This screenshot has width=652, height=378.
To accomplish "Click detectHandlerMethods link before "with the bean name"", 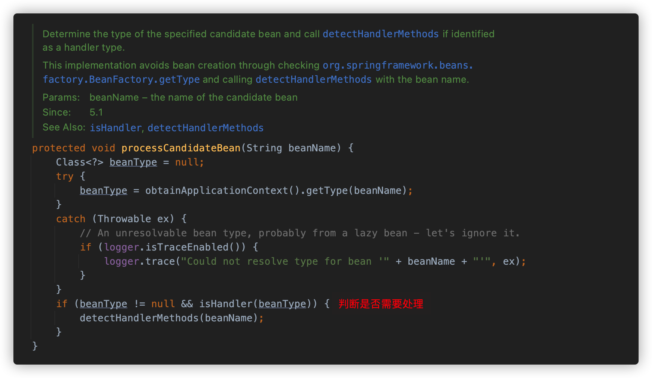I will [x=313, y=79].
